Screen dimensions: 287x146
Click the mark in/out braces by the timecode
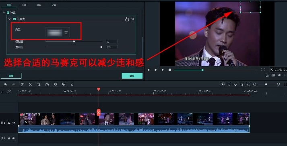pyautogui.click(x=263, y=69)
